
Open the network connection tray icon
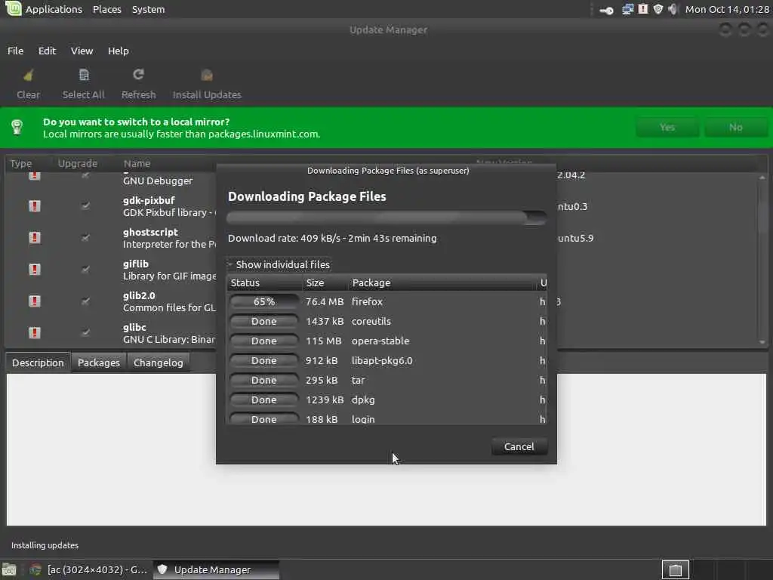pyautogui.click(x=627, y=9)
